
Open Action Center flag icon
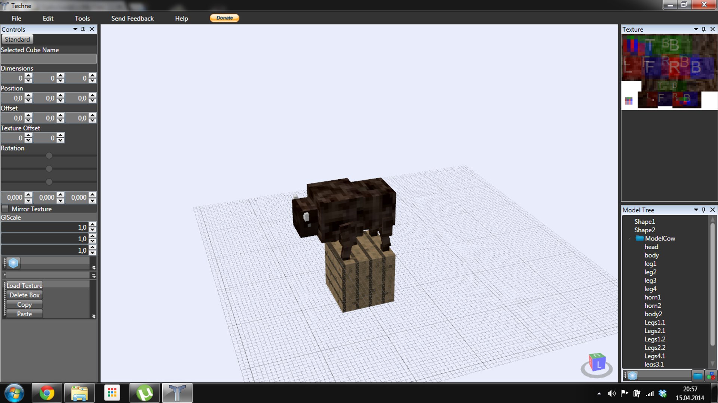click(x=625, y=393)
